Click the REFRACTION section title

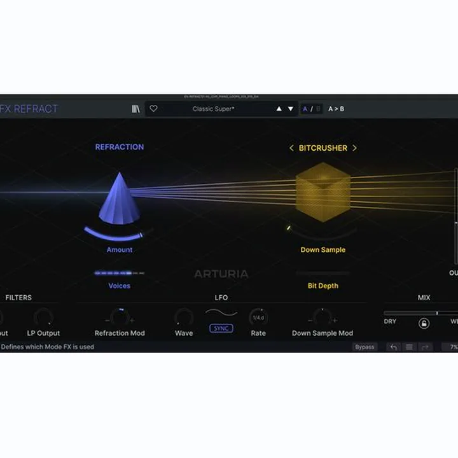click(120, 147)
